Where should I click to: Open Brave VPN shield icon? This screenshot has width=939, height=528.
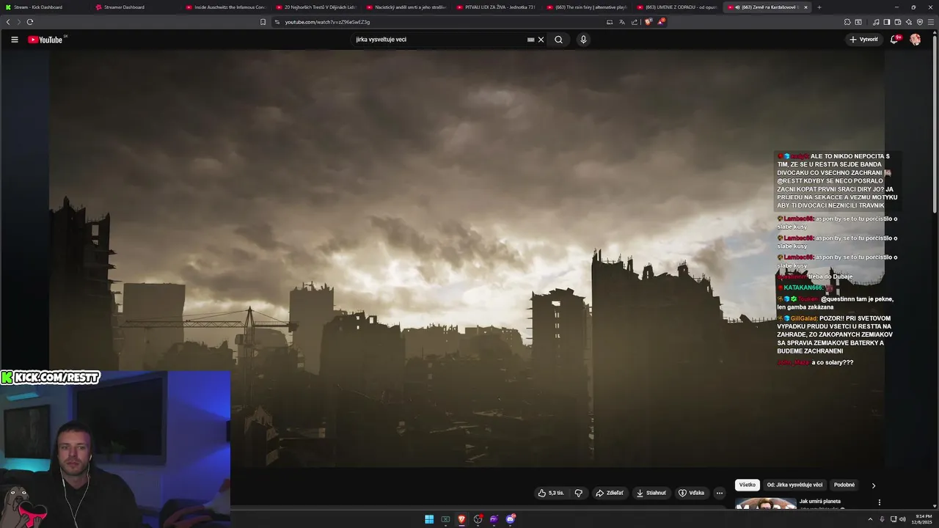coord(920,22)
